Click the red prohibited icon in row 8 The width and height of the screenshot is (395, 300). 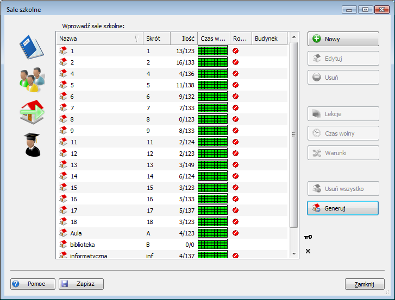point(236,119)
